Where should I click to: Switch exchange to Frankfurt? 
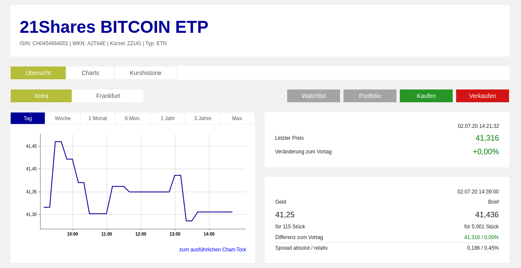[108, 96]
